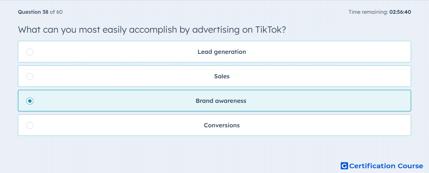The height and width of the screenshot is (173, 429).
Task: Select the Sales radio button
Action: pyautogui.click(x=30, y=76)
